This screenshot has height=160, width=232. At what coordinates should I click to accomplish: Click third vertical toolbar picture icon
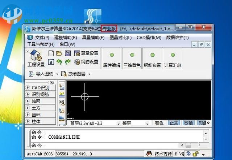click(62, 102)
